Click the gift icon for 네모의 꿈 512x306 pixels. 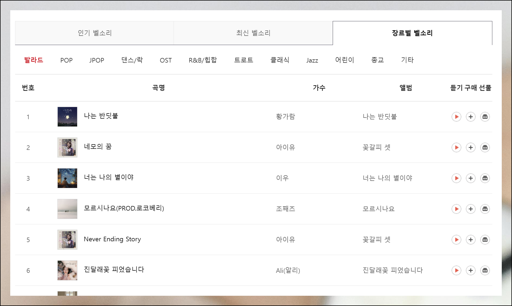tap(485, 147)
